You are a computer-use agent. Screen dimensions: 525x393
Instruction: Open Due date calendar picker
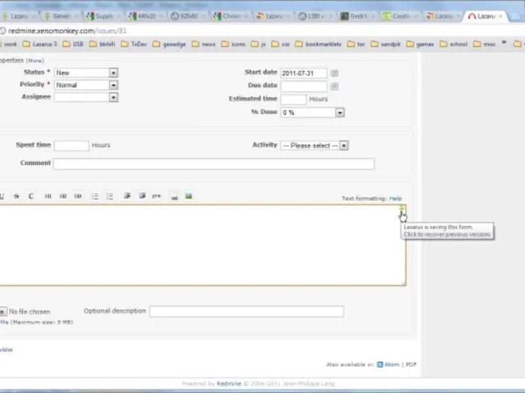334,86
